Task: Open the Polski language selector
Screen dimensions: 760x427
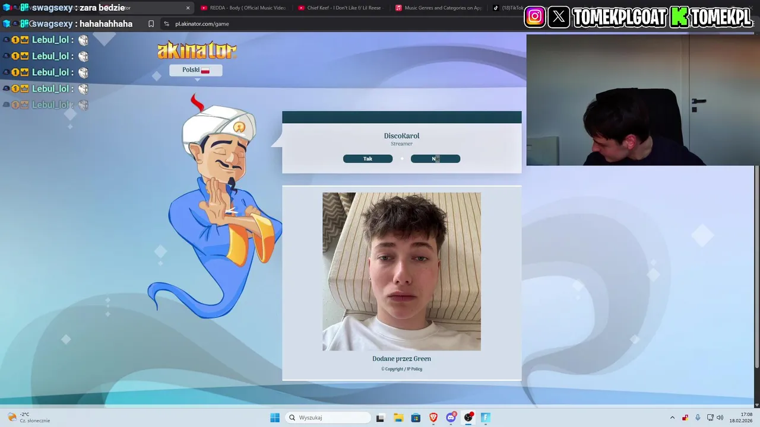Action: click(196, 70)
